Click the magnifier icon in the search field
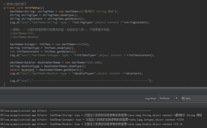This screenshot has height=128, width=207. tap(183, 98)
